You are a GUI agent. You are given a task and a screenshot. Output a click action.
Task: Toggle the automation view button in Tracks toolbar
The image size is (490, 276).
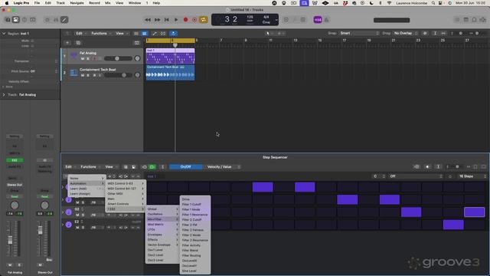(x=155, y=33)
